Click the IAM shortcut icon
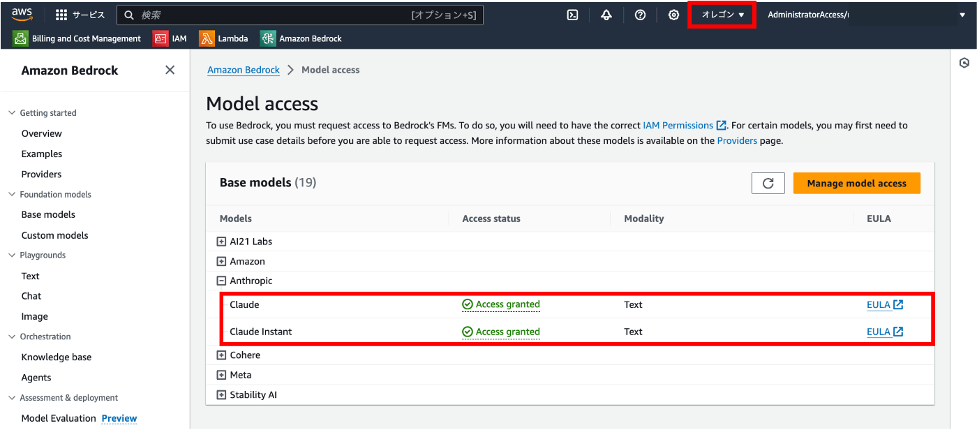The image size is (977, 430). click(161, 38)
